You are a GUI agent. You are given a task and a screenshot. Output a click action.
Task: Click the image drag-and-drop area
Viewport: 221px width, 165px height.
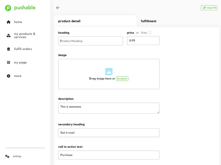pyautogui.click(x=109, y=74)
